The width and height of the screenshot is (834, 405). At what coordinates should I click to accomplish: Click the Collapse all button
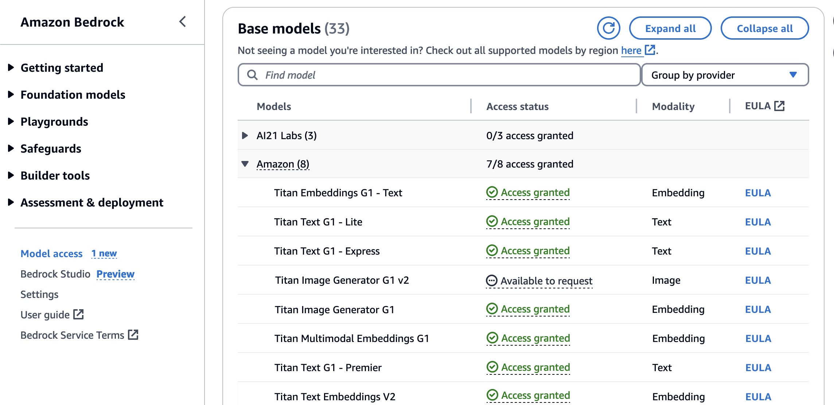[764, 28]
